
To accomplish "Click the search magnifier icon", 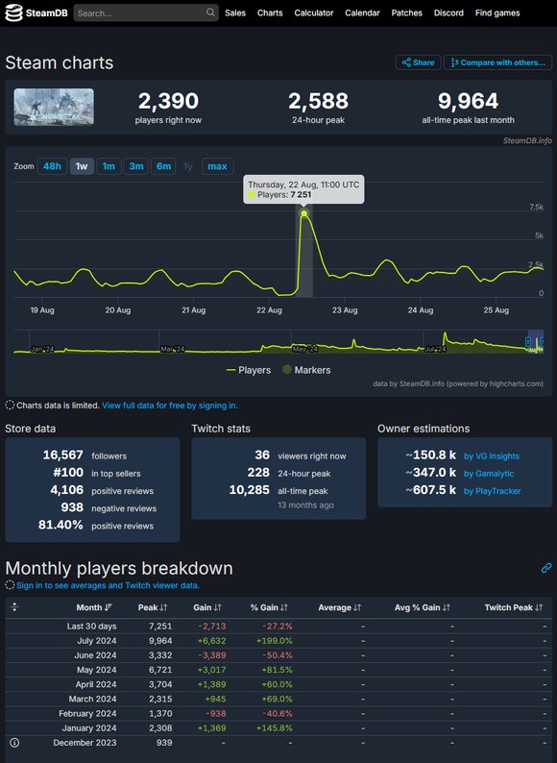I will click(210, 12).
